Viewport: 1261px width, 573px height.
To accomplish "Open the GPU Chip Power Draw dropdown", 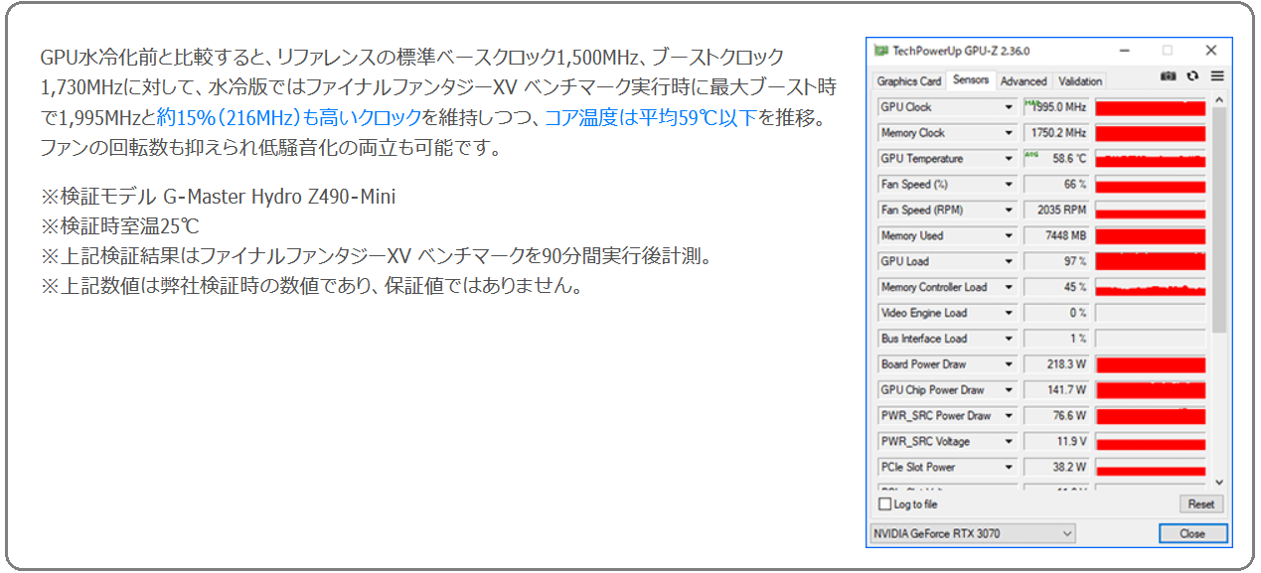I will (1009, 390).
